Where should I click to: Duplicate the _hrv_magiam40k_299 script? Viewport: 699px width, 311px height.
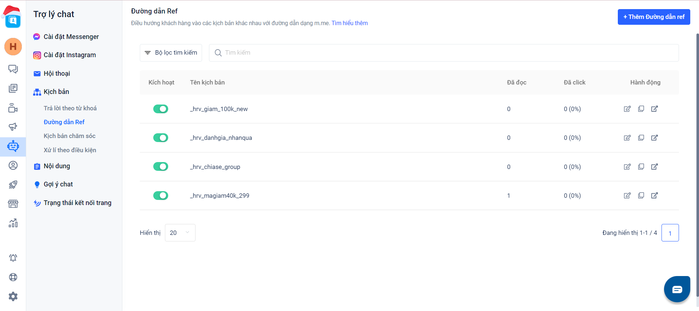tap(641, 196)
